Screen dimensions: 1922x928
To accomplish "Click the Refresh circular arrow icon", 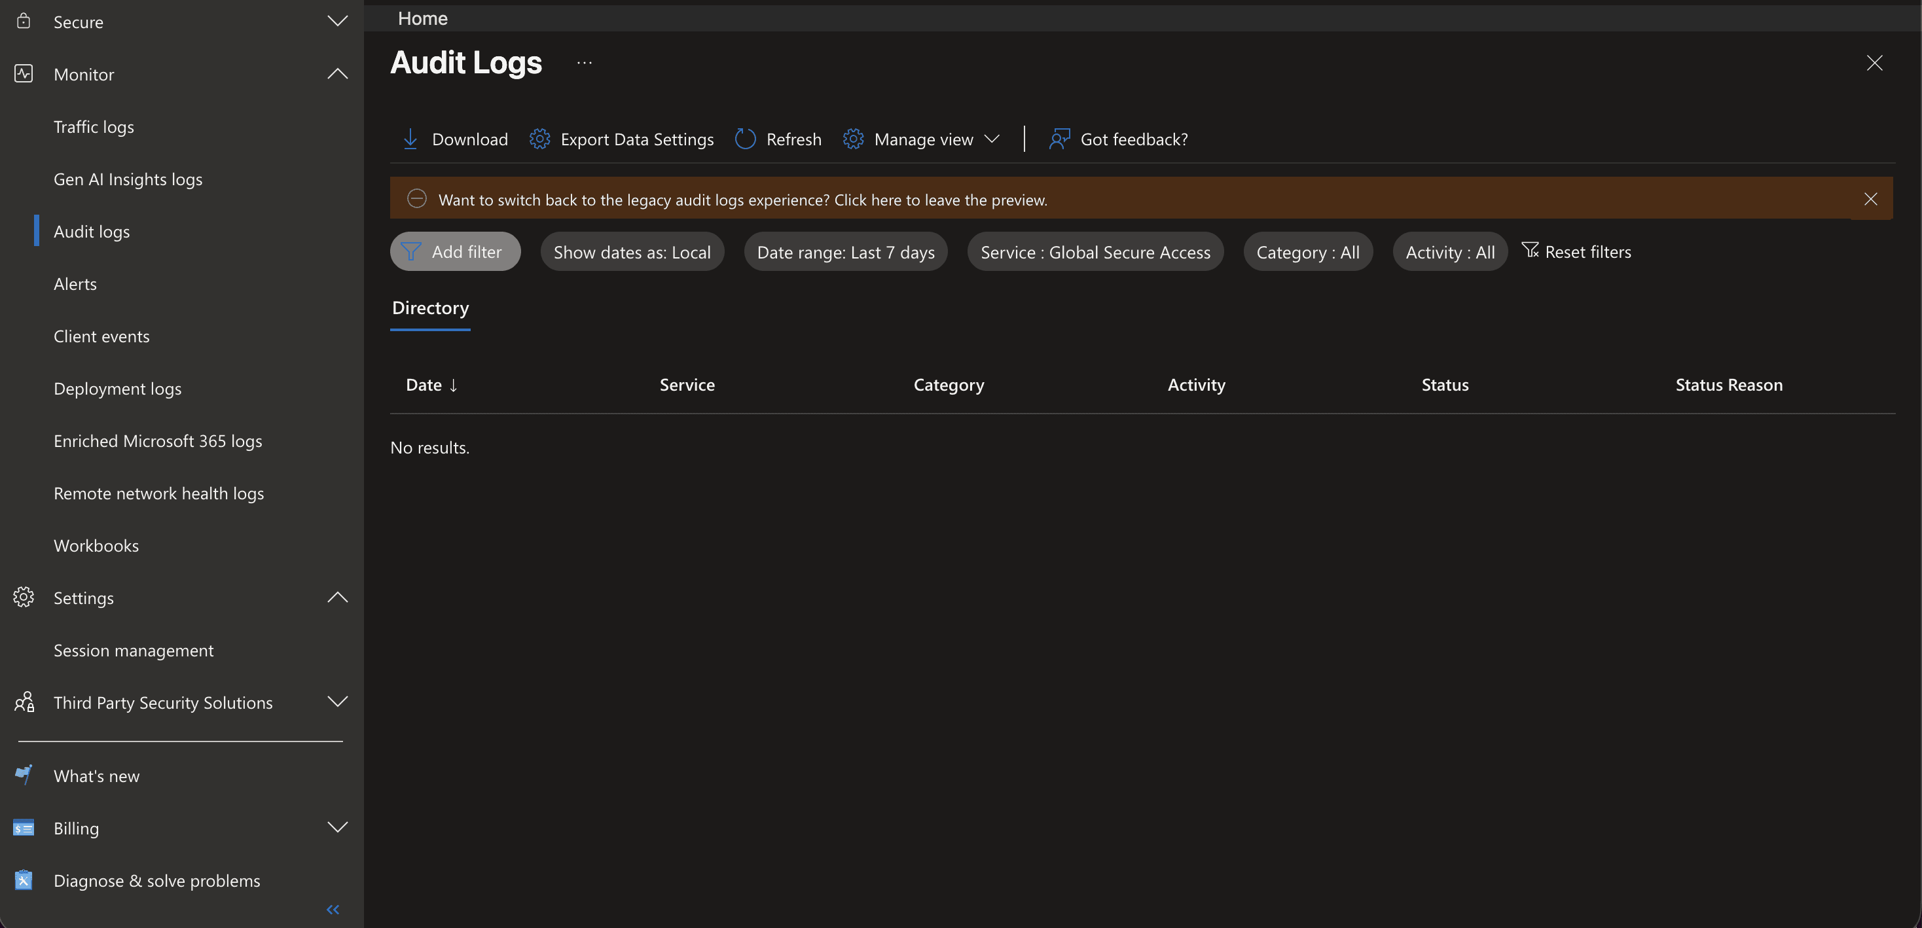I will tap(746, 139).
